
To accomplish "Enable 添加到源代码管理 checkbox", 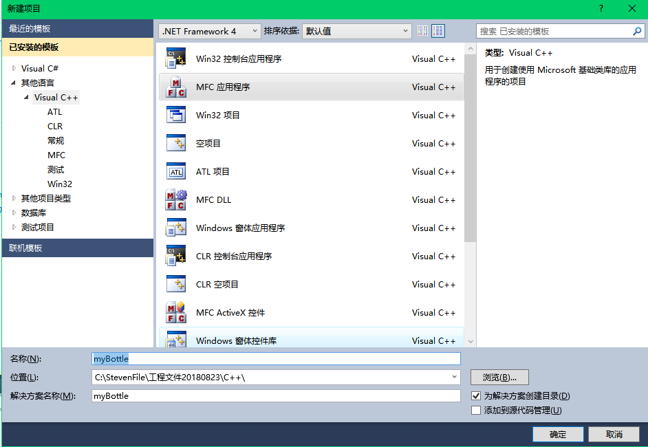I will click(476, 411).
